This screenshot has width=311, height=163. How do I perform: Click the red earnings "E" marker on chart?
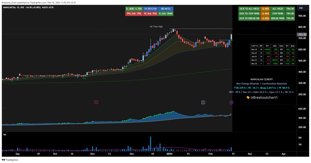[x=96, y=102]
